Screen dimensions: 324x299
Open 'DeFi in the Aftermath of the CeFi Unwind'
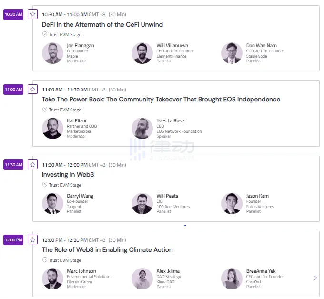click(102, 24)
